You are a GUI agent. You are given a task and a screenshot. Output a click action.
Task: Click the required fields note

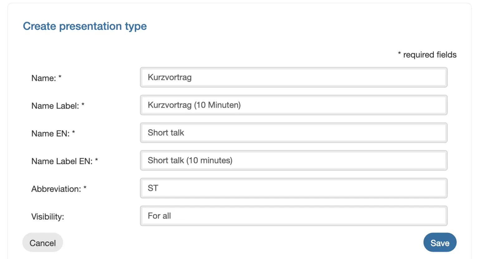click(427, 55)
